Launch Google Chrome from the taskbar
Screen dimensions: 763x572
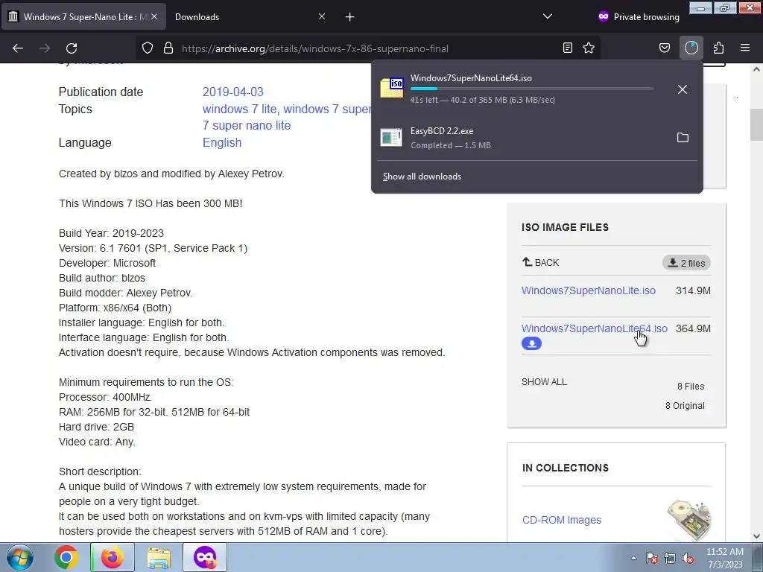coord(66,557)
